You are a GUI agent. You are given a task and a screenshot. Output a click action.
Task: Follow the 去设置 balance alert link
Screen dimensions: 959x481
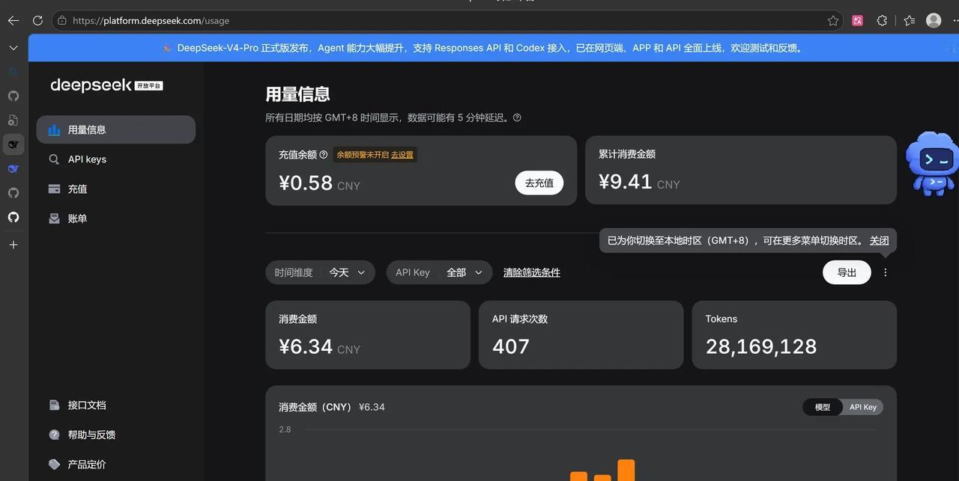pyautogui.click(x=402, y=155)
